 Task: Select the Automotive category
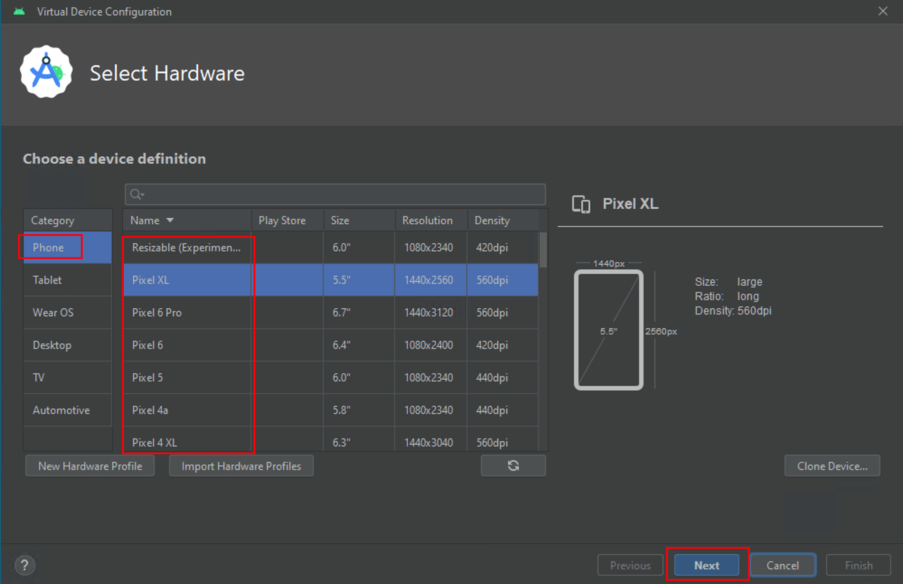(67, 410)
